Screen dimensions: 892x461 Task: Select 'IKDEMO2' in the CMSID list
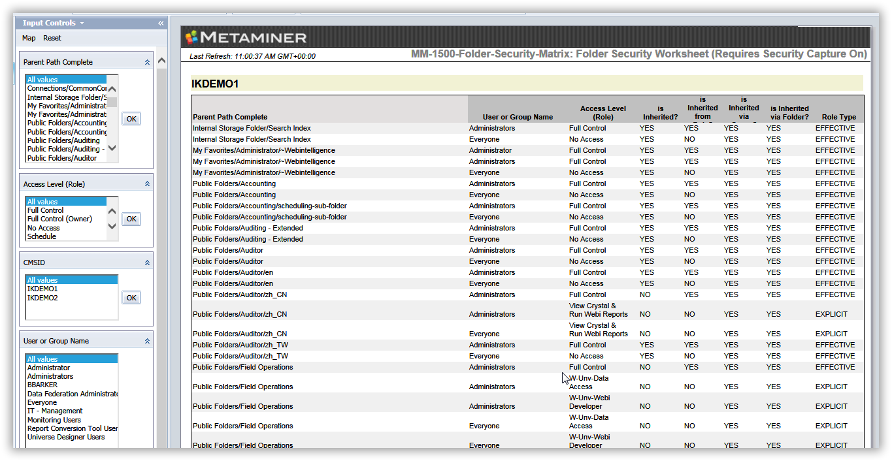point(72,298)
